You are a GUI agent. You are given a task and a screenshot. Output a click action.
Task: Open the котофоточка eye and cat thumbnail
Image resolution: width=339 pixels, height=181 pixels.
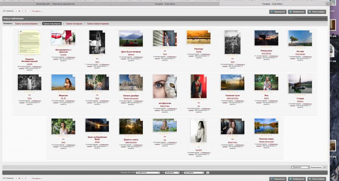(165, 86)
